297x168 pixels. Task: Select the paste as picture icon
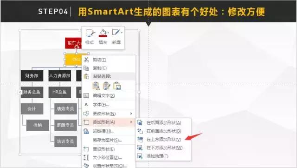pos(117,86)
